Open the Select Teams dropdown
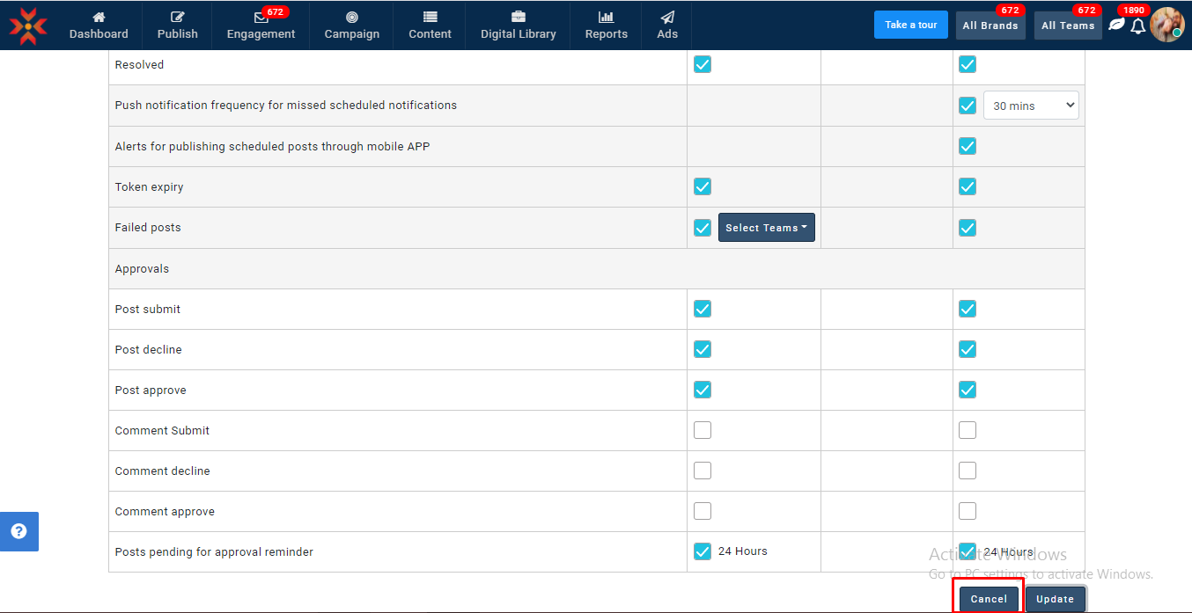The image size is (1192, 613). [766, 228]
